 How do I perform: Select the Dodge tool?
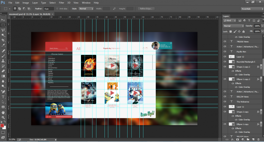click(x=3, y=86)
